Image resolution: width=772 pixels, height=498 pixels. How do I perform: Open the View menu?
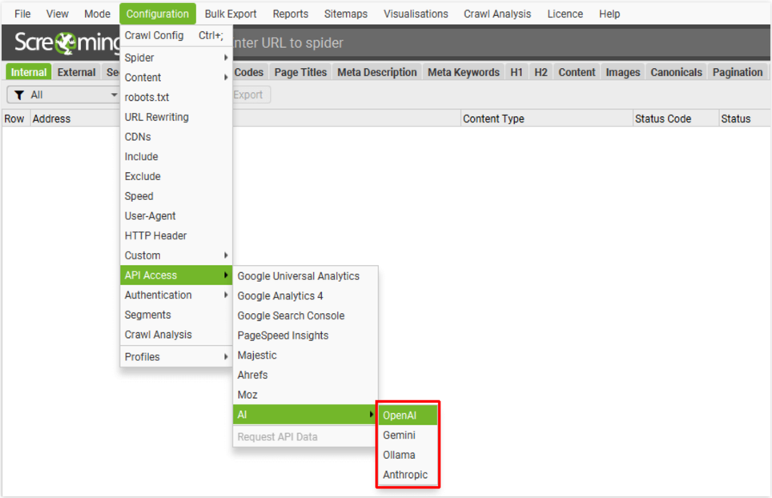(57, 14)
